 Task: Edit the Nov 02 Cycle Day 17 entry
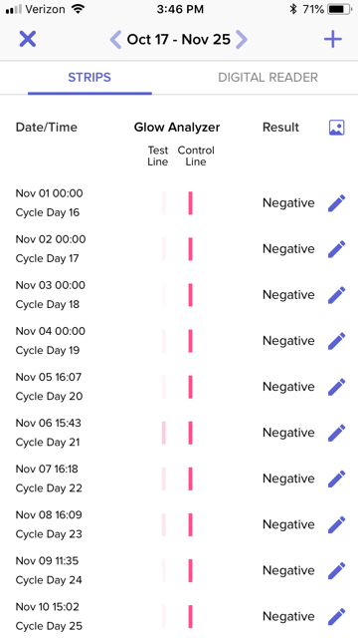click(x=336, y=249)
